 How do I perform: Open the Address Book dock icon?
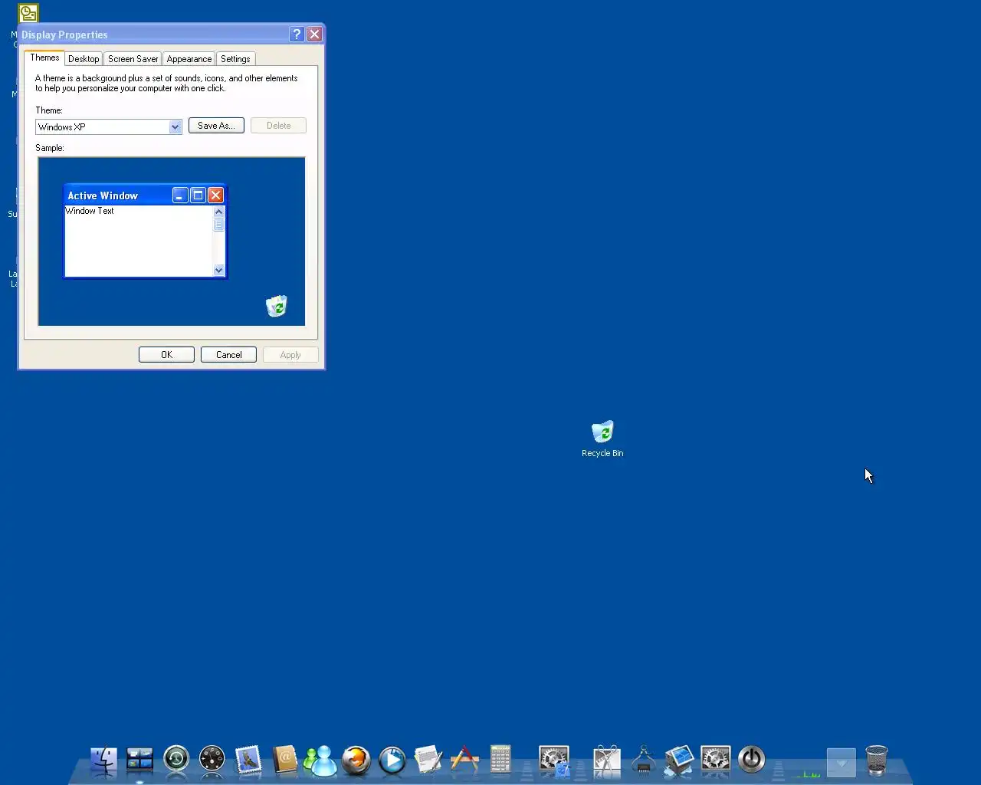[x=284, y=760]
